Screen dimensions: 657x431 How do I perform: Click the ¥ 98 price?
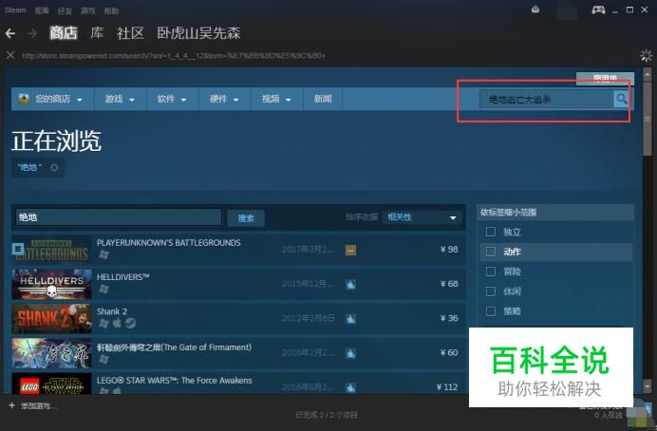(449, 250)
